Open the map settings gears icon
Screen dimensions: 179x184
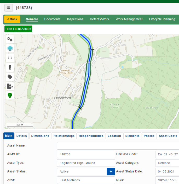(10, 39)
